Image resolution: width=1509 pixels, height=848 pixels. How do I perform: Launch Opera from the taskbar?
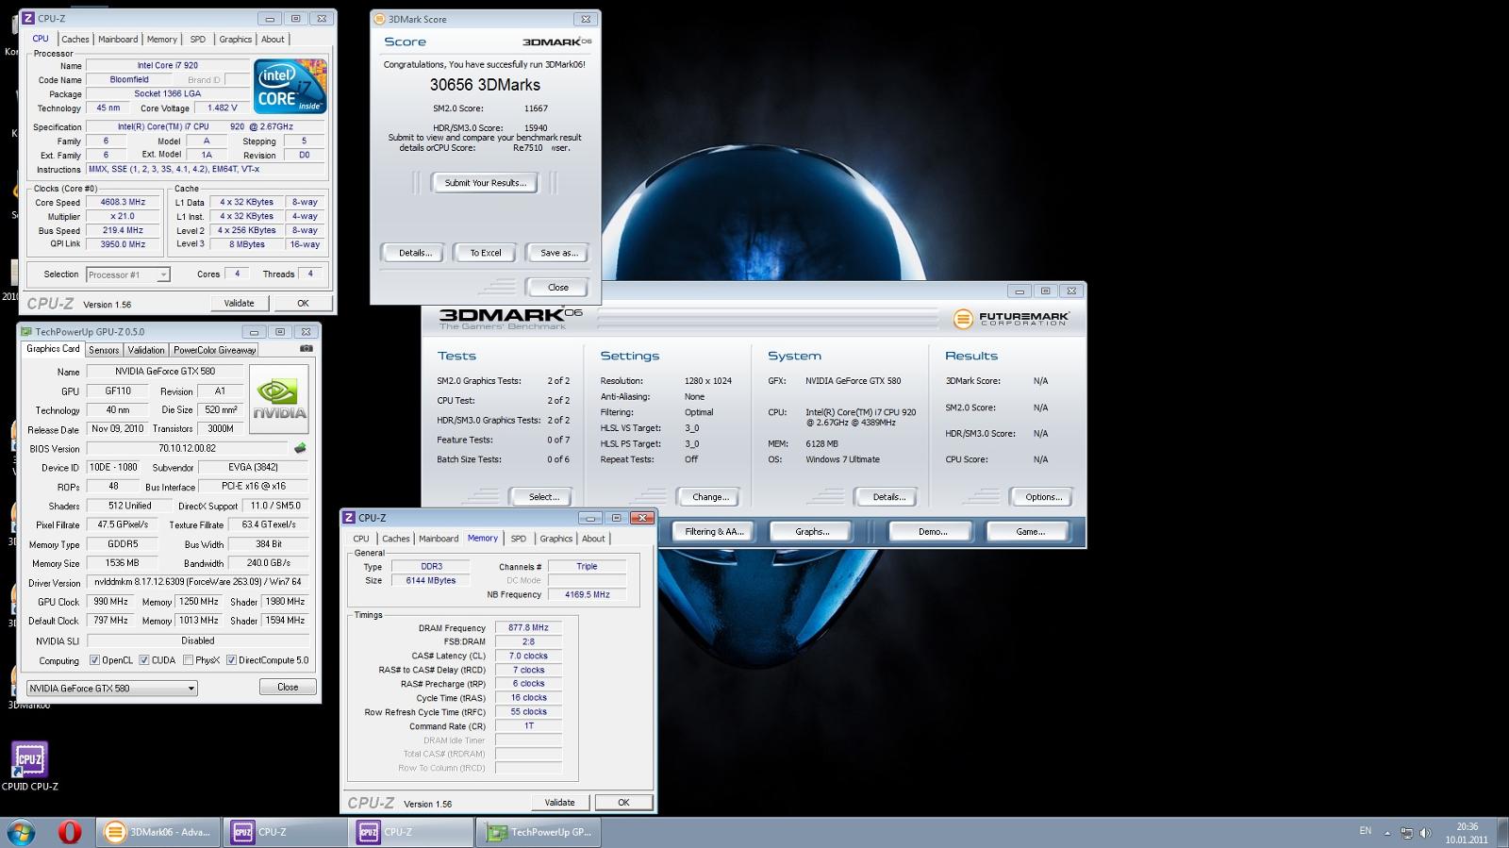70,832
